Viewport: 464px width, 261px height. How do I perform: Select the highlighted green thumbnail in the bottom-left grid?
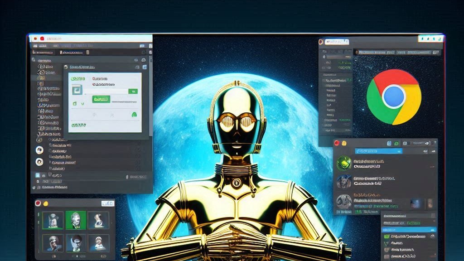pos(75,220)
